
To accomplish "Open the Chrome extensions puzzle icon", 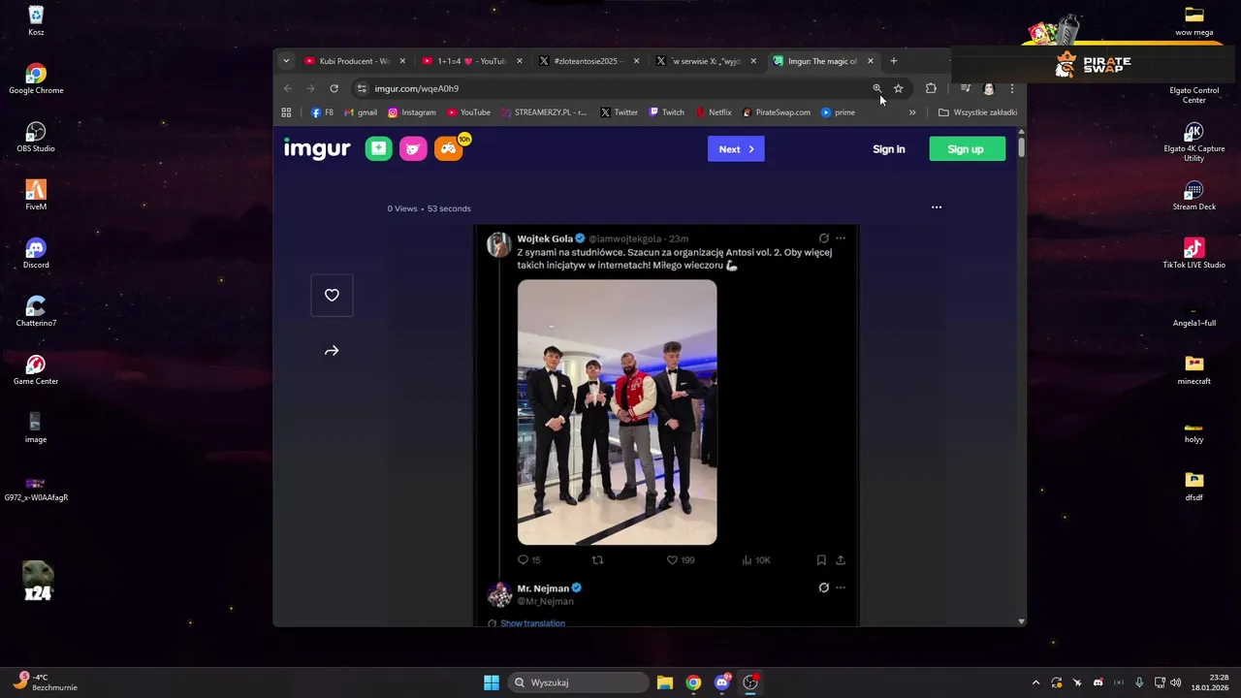I will pyautogui.click(x=931, y=88).
